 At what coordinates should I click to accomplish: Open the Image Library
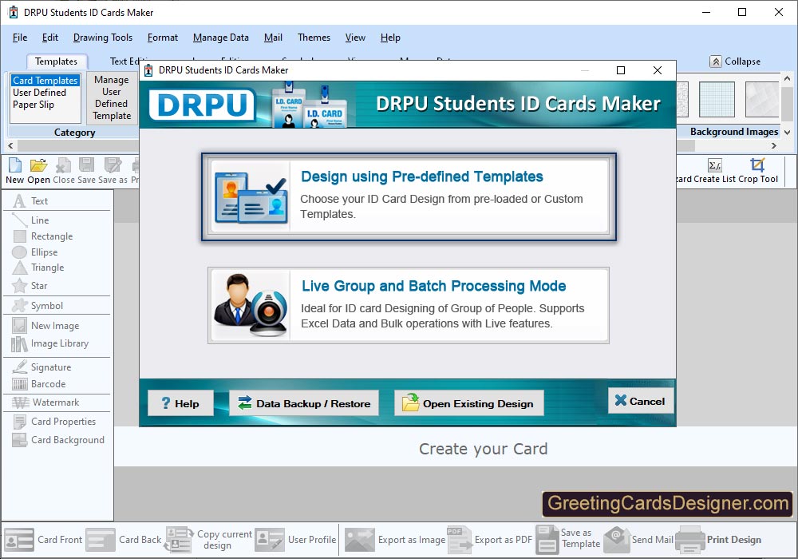[x=49, y=343]
